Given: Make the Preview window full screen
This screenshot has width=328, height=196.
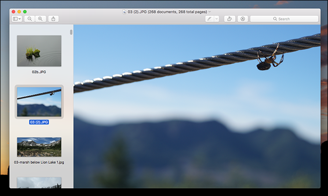Looking at the screenshot, I should coord(25,12).
